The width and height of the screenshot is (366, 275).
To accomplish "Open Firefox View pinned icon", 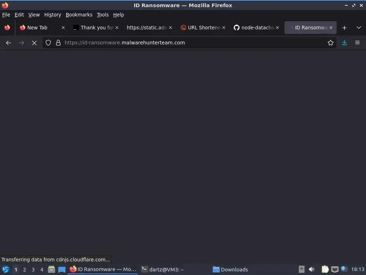I will point(7,28).
